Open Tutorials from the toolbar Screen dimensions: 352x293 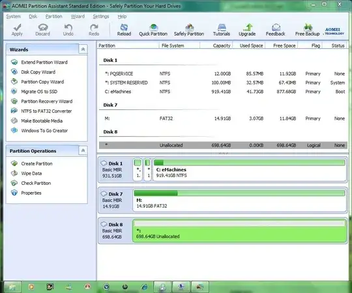222,30
